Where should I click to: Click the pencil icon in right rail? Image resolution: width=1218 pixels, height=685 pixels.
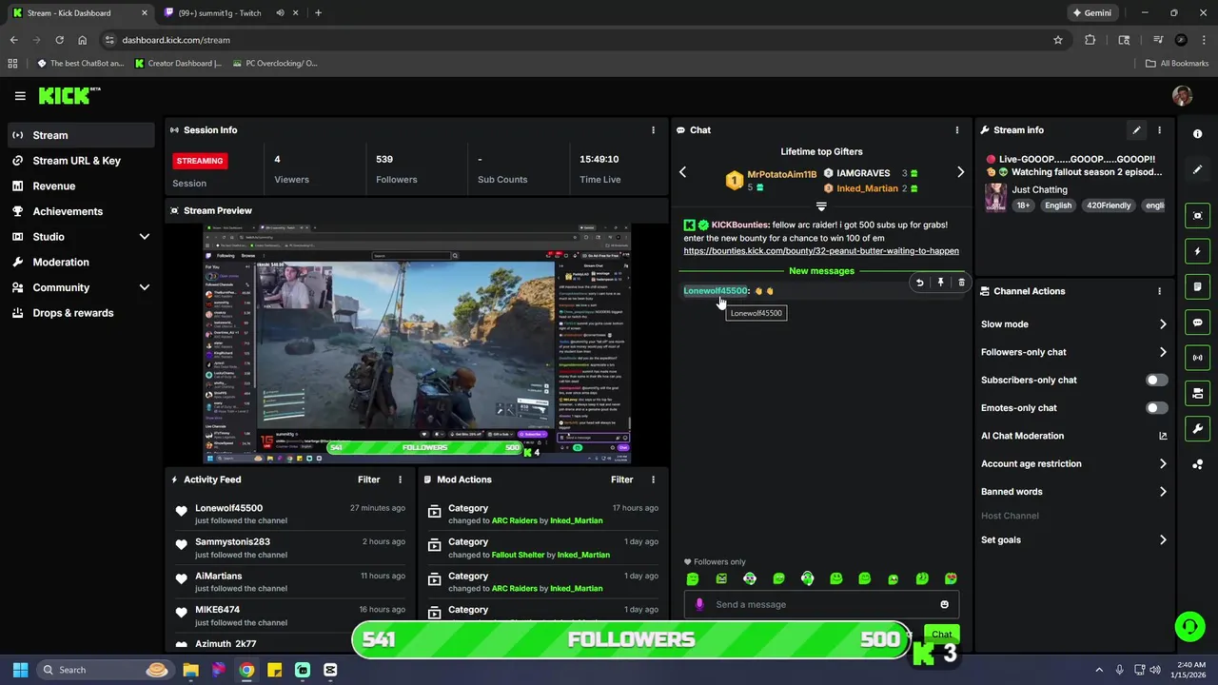click(1197, 169)
